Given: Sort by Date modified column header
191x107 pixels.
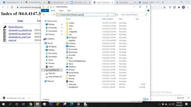Looking at the screenshot, I should [x=107, y=19].
